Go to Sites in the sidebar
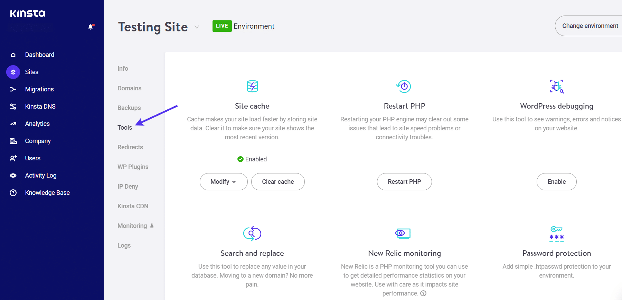This screenshot has width=622, height=300. coord(31,72)
